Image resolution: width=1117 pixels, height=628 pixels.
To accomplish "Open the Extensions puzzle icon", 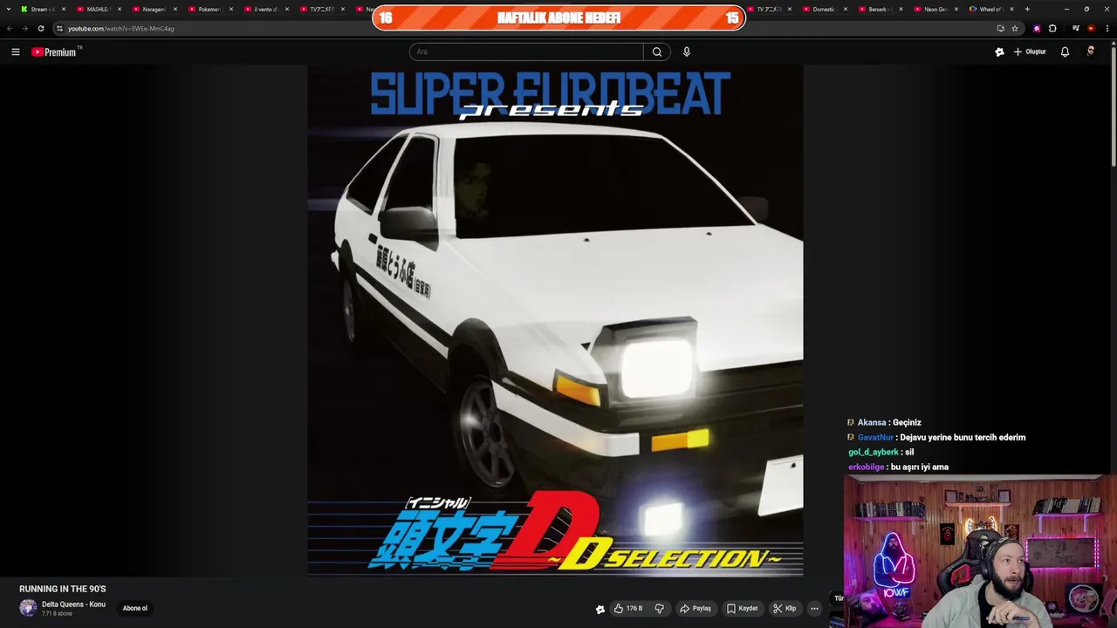I will [1052, 28].
